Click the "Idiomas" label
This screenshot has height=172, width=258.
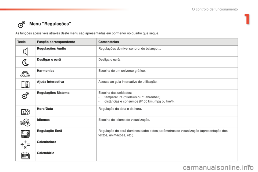coord(43,120)
